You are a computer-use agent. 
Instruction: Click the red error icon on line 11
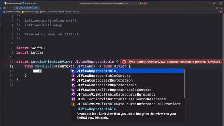coord(124,62)
